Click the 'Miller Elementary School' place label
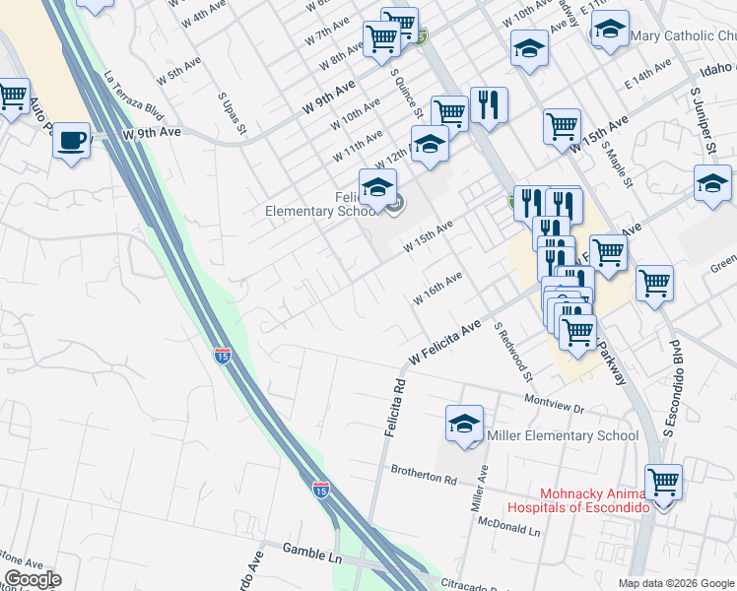 click(563, 436)
